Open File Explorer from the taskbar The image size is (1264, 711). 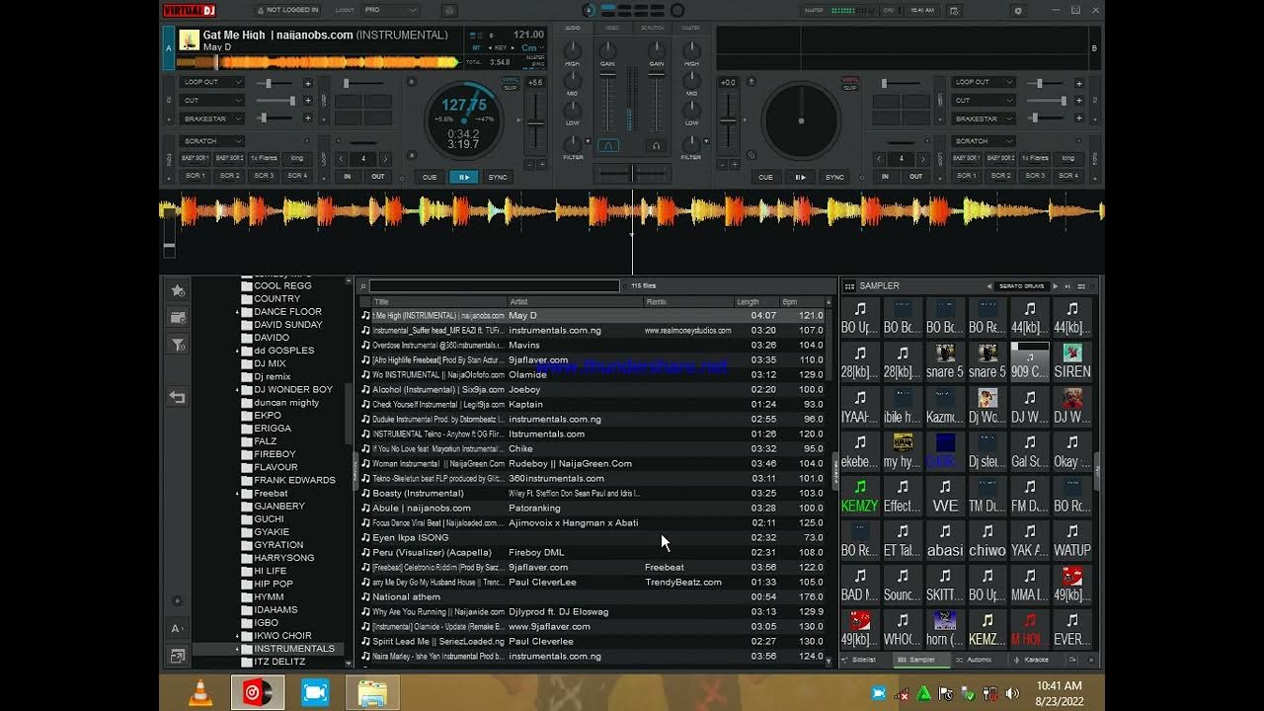[372, 693]
